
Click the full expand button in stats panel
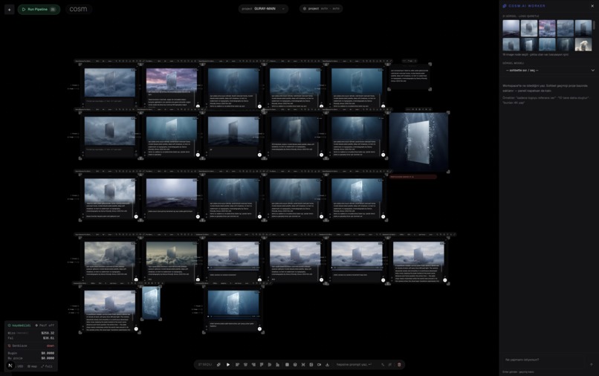point(47,366)
